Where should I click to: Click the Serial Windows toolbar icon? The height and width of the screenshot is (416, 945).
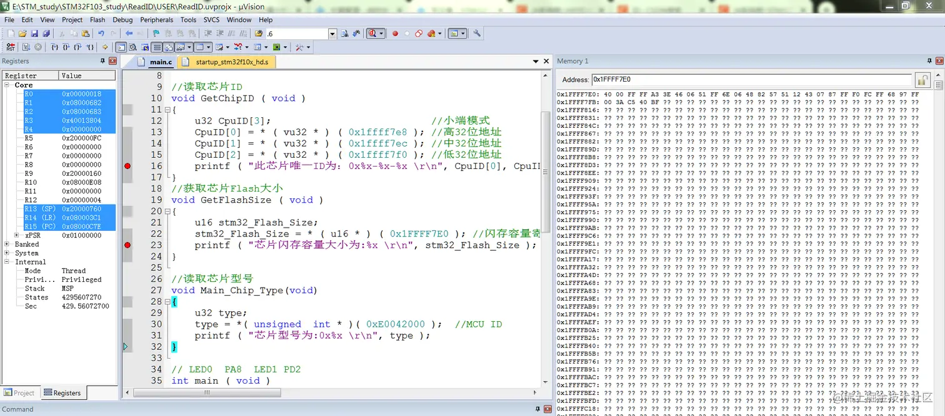pyautogui.click(x=219, y=47)
